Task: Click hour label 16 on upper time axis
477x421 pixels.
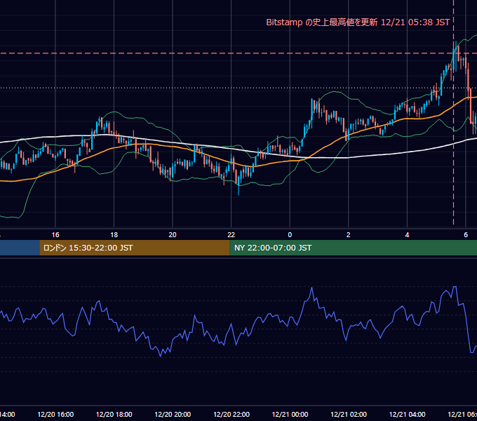Action: click(x=55, y=235)
